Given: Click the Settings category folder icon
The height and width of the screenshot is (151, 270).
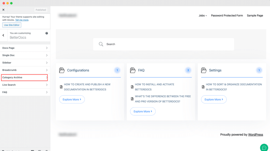Looking at the screenshot, I should (x=204, y=70).
